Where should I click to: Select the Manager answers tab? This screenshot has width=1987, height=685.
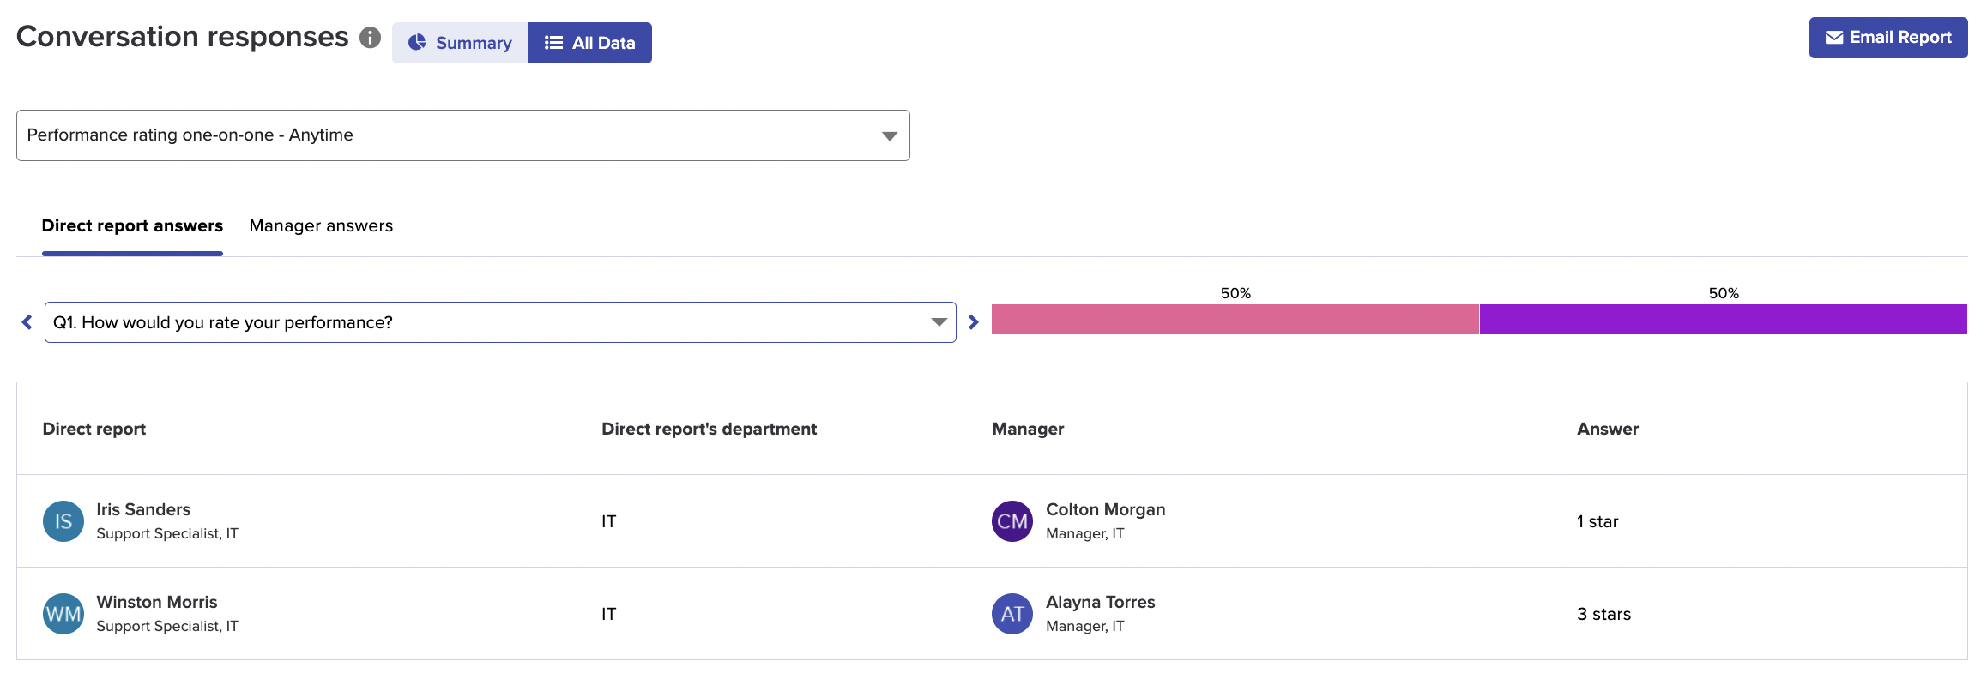pos(321,225)
